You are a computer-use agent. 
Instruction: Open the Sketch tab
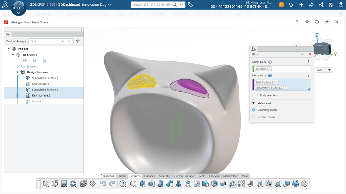(121, 176)
